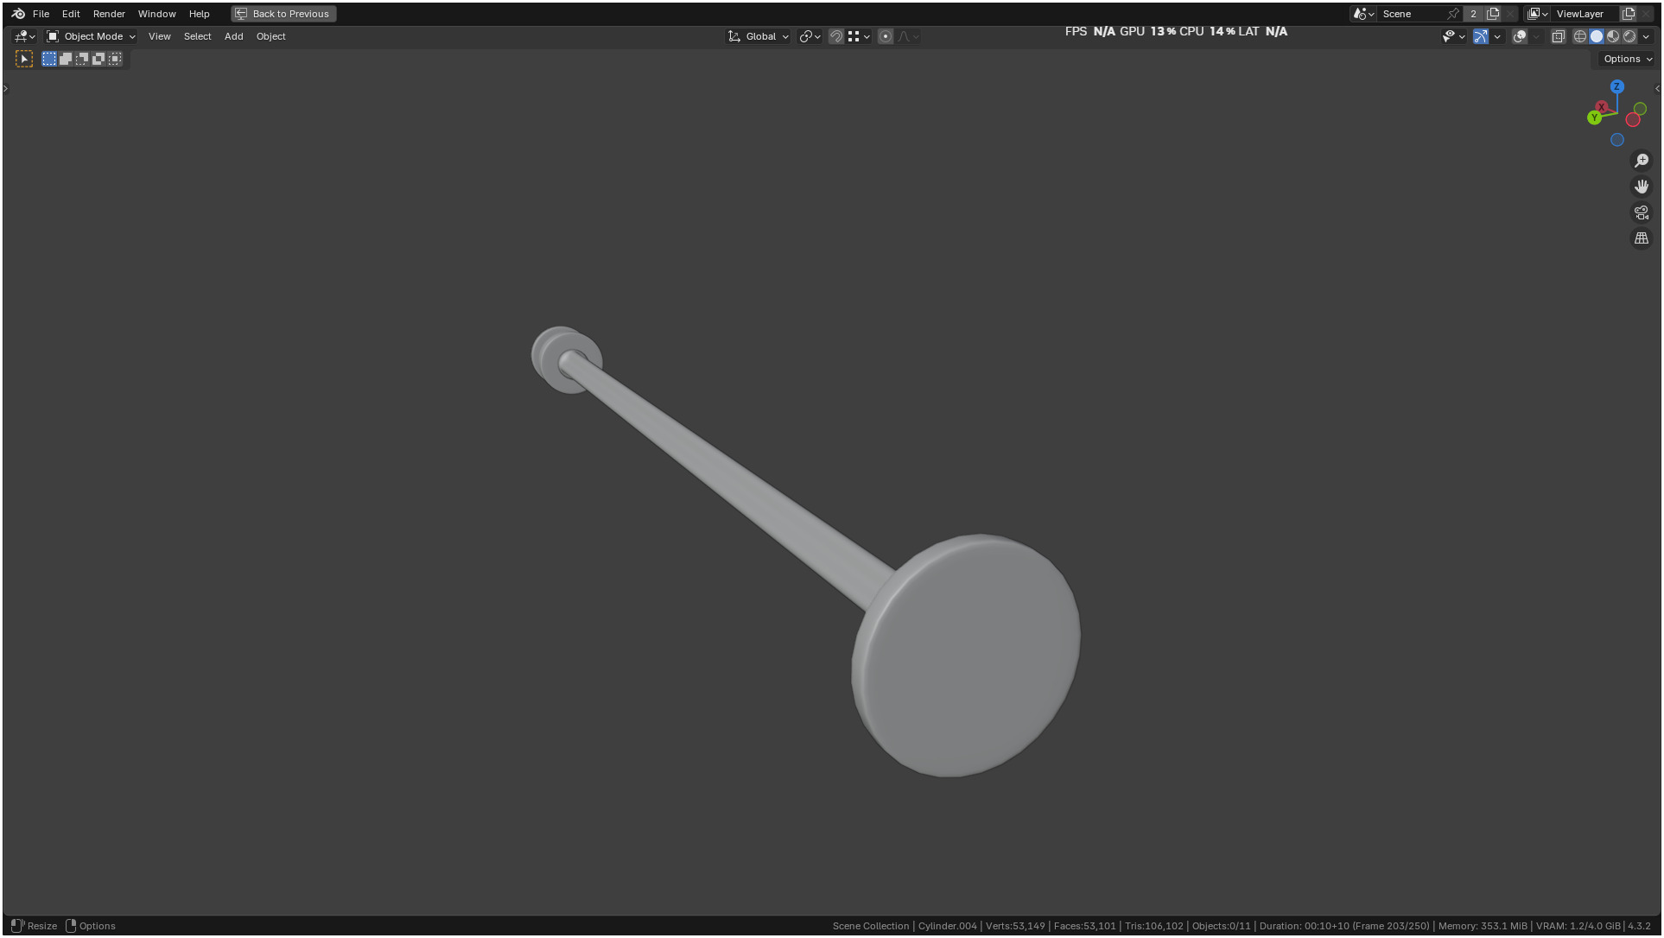1664x938 pixels.
Task: Toggle the camera view icon
Action: click(1642, 212)
